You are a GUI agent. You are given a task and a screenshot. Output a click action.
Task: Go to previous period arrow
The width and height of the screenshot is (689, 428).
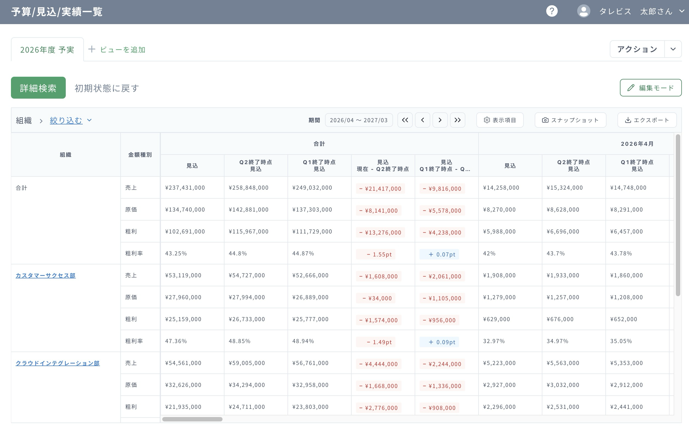point(422,120)
